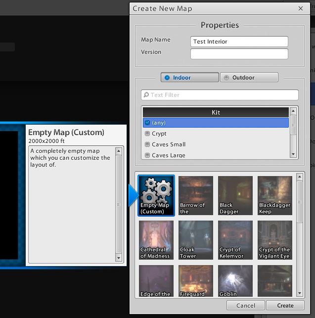Pick the Black Dagger map thumbnail
The image size is (315, 318).
coord(235,195)
